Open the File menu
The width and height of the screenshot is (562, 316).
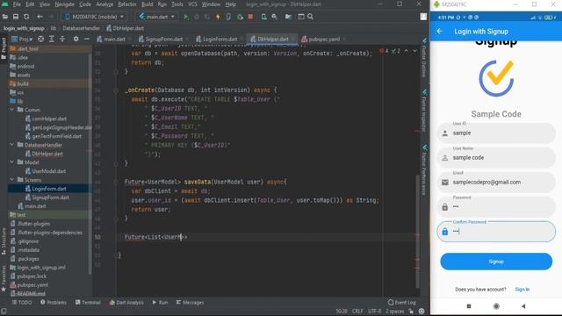(17, 4)
